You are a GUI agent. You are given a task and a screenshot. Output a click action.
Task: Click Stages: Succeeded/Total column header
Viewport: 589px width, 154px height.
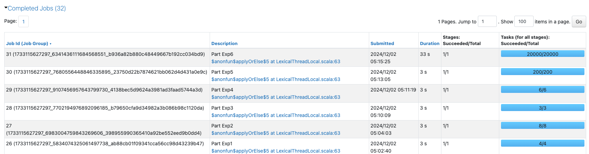(462, 40)
